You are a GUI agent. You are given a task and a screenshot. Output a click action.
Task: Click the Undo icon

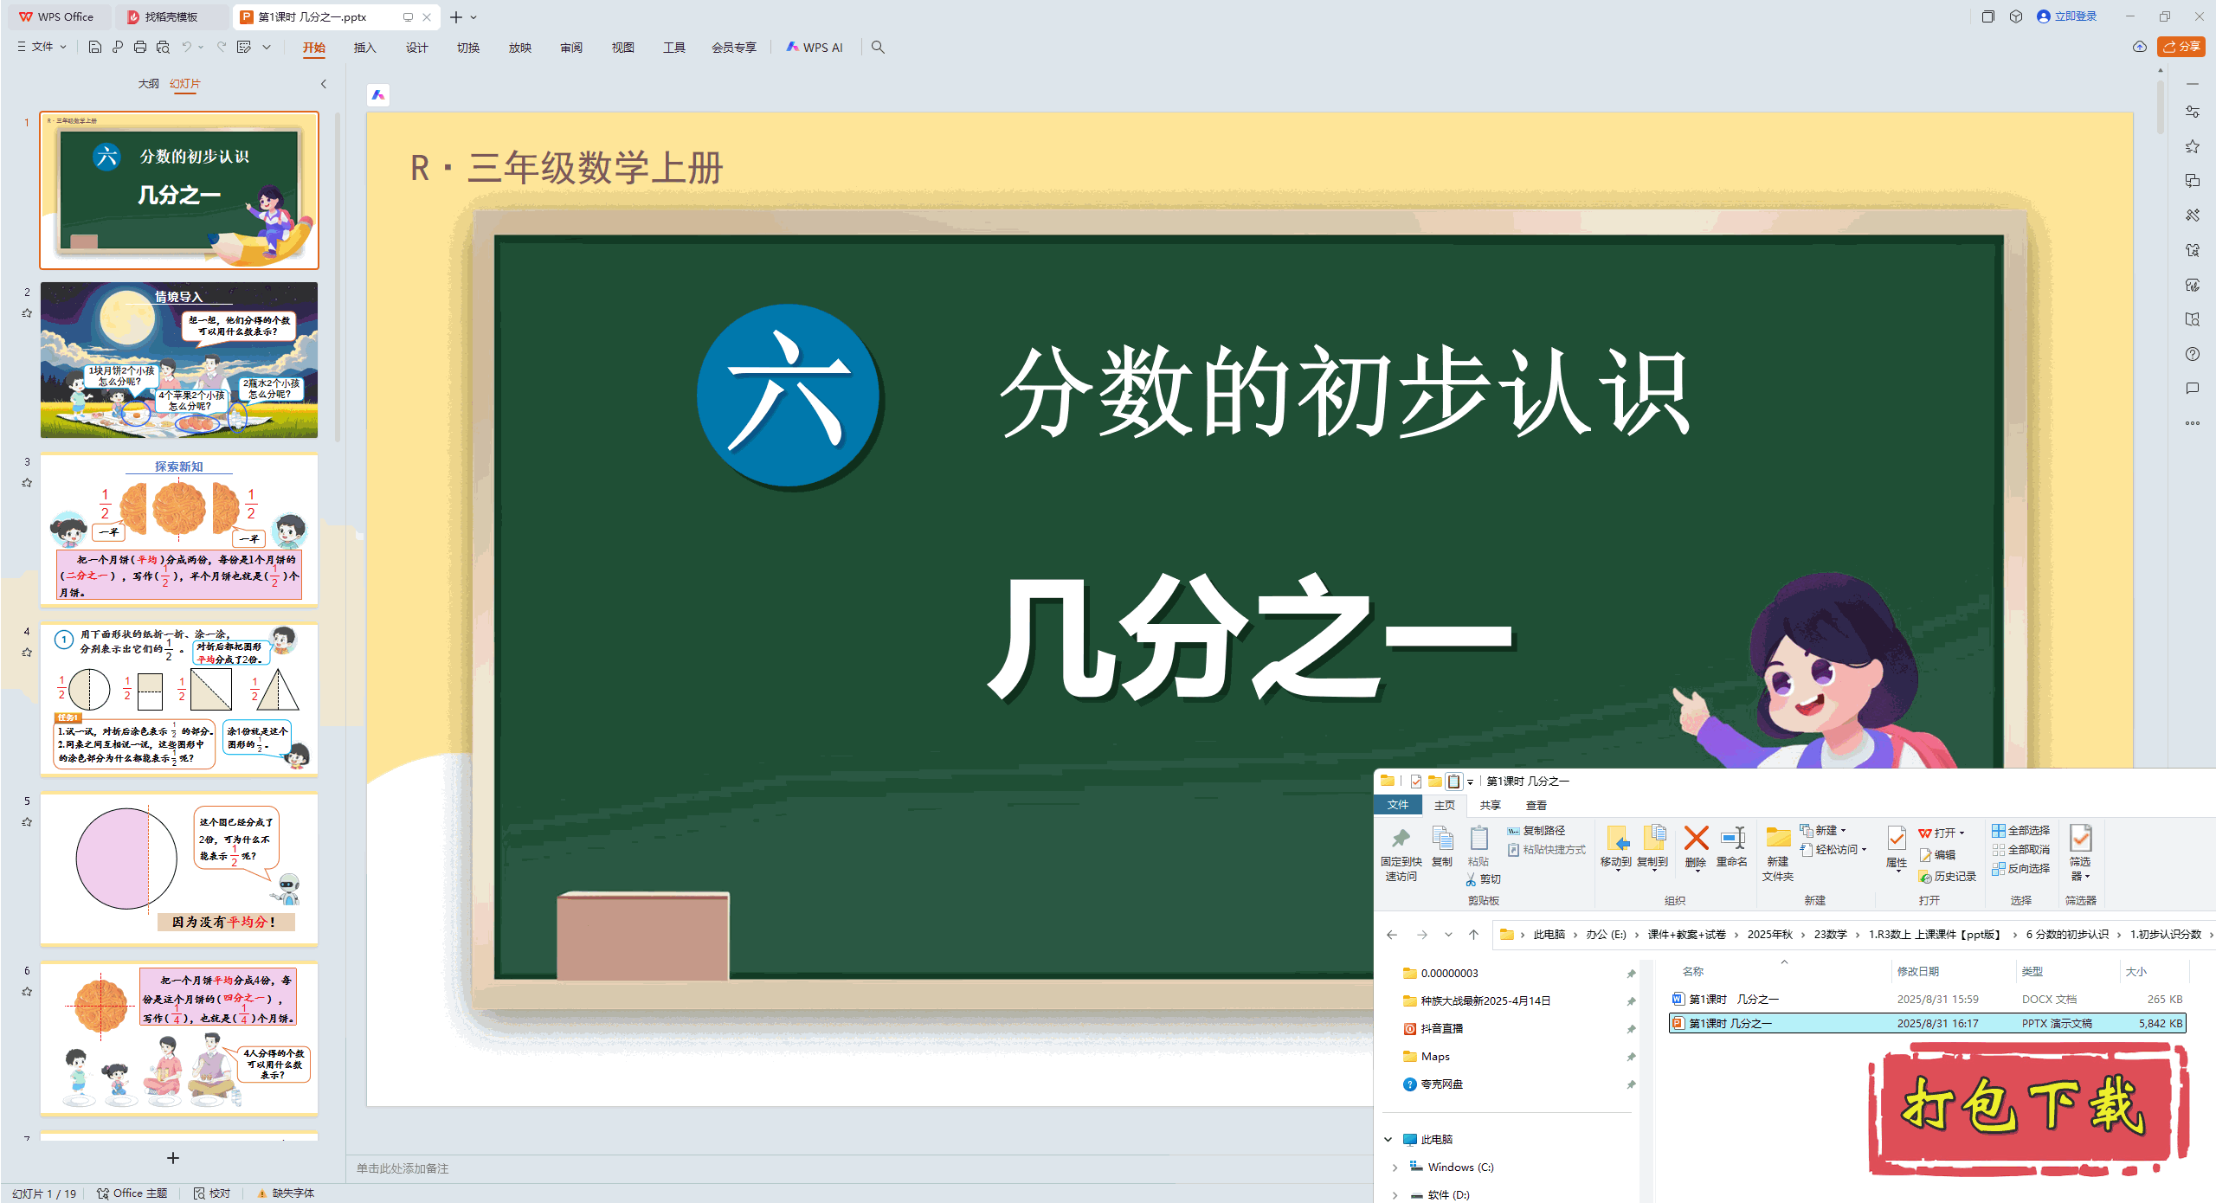coord(186,48)
